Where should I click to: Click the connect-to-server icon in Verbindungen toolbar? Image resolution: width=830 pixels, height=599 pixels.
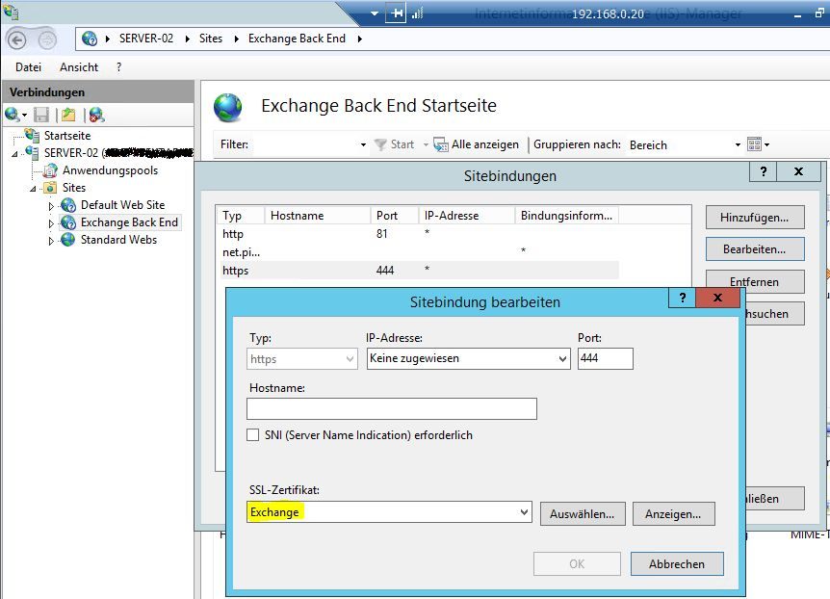tap(12, 115)
